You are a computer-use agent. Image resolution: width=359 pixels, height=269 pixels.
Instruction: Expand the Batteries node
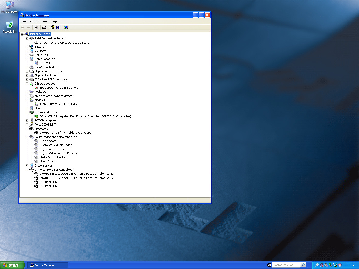pos(27,47)
